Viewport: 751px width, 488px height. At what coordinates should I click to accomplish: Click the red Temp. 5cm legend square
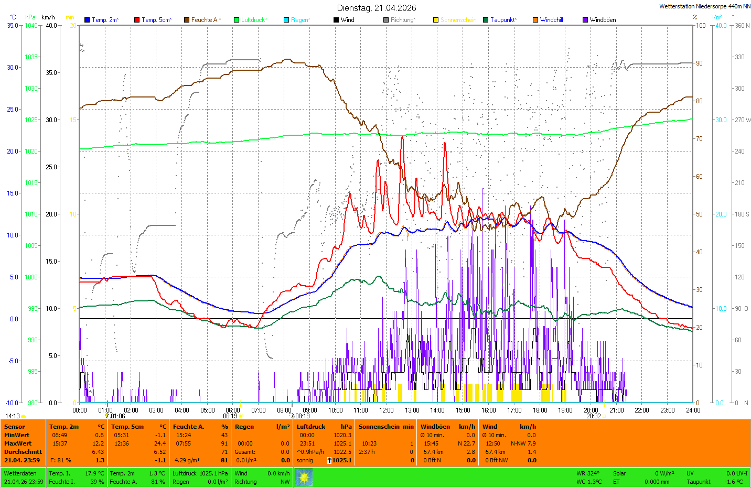point(137,20)
